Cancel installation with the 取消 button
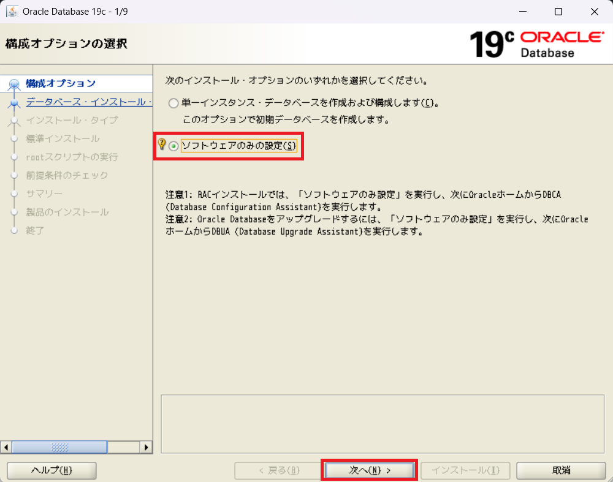Viewport: 613px width, 482px height. [x=561, y=470]
